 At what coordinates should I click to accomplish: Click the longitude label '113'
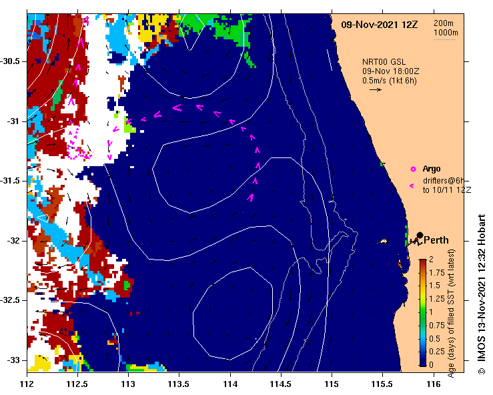(128, 384)
